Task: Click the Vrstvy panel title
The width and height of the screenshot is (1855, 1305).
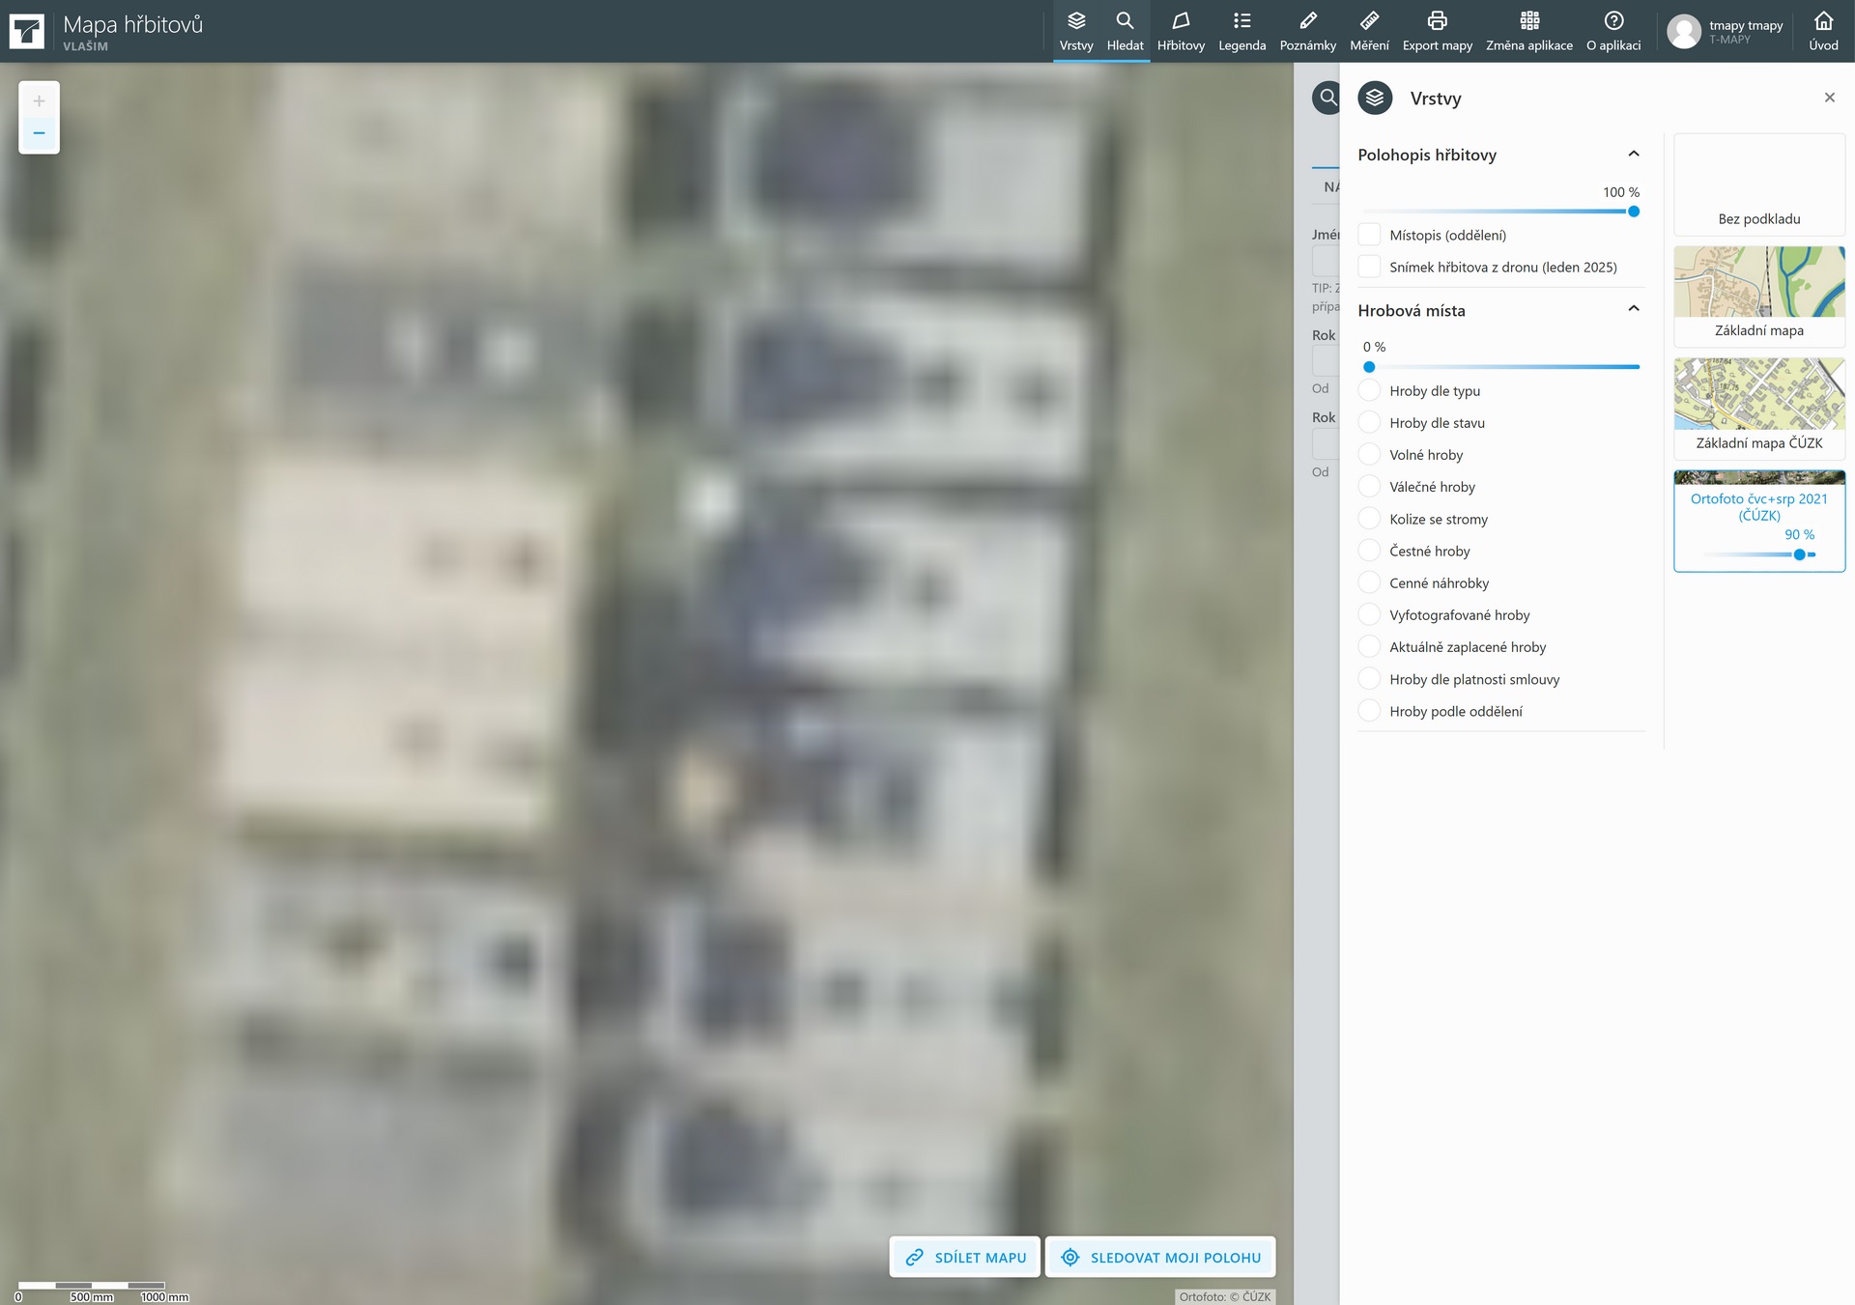Action: coord(1436,99)
